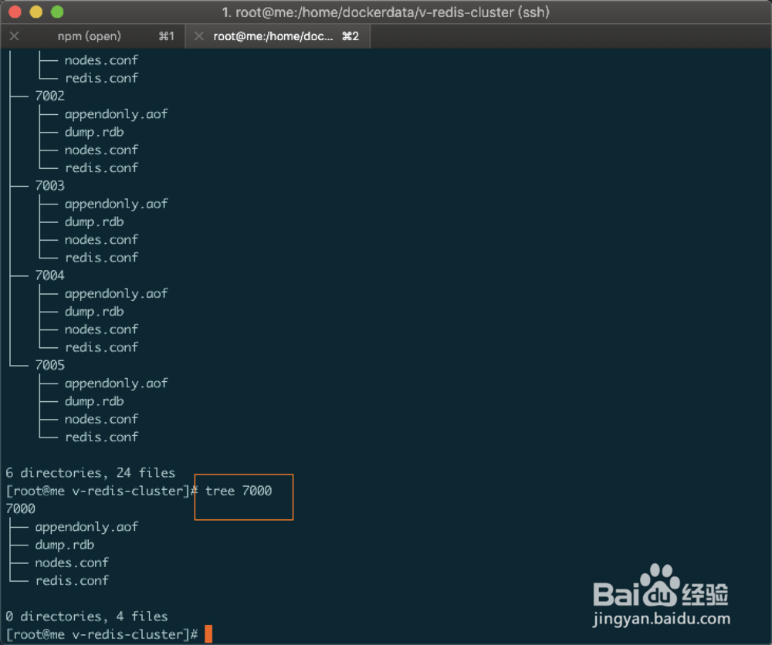772x645 pixels.
Task: Click nodes.conf under 7004
Action: (101, 329)
